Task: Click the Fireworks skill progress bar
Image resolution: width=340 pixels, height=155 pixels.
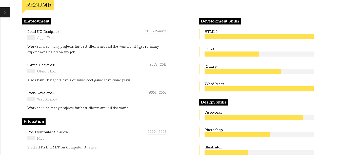Action: pyautogui.click(x=259, y=117)
